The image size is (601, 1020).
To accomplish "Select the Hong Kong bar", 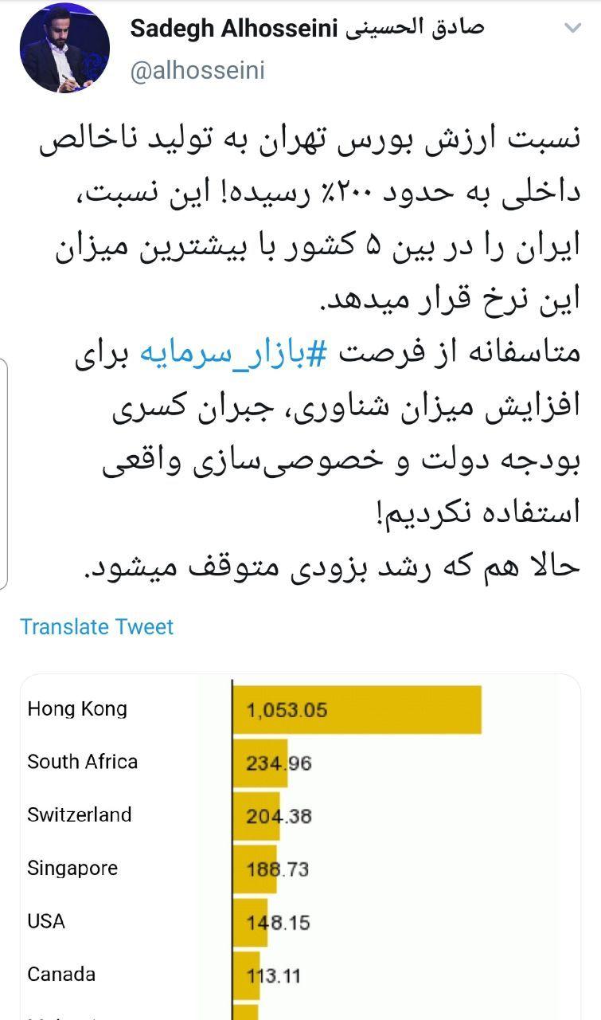I will click(358, 709).
